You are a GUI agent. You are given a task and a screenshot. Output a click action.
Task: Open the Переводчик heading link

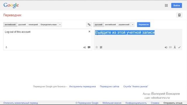click(x=12, y=15)
